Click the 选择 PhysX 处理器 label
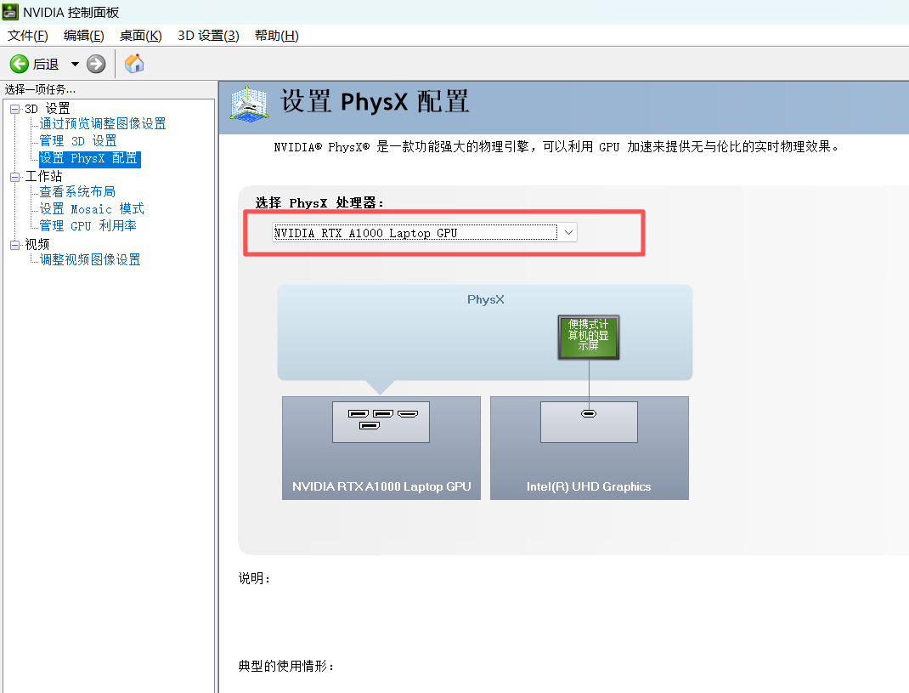The width and height of the screenshot is (909, 693). [319, 202]
